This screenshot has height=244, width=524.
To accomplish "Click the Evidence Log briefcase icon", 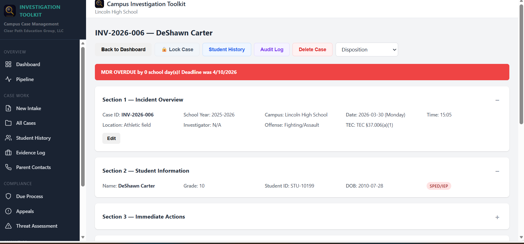I will (x=8, y=153).
